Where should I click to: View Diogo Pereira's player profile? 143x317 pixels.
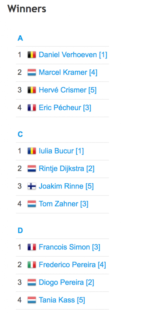[x=66, y=282]
